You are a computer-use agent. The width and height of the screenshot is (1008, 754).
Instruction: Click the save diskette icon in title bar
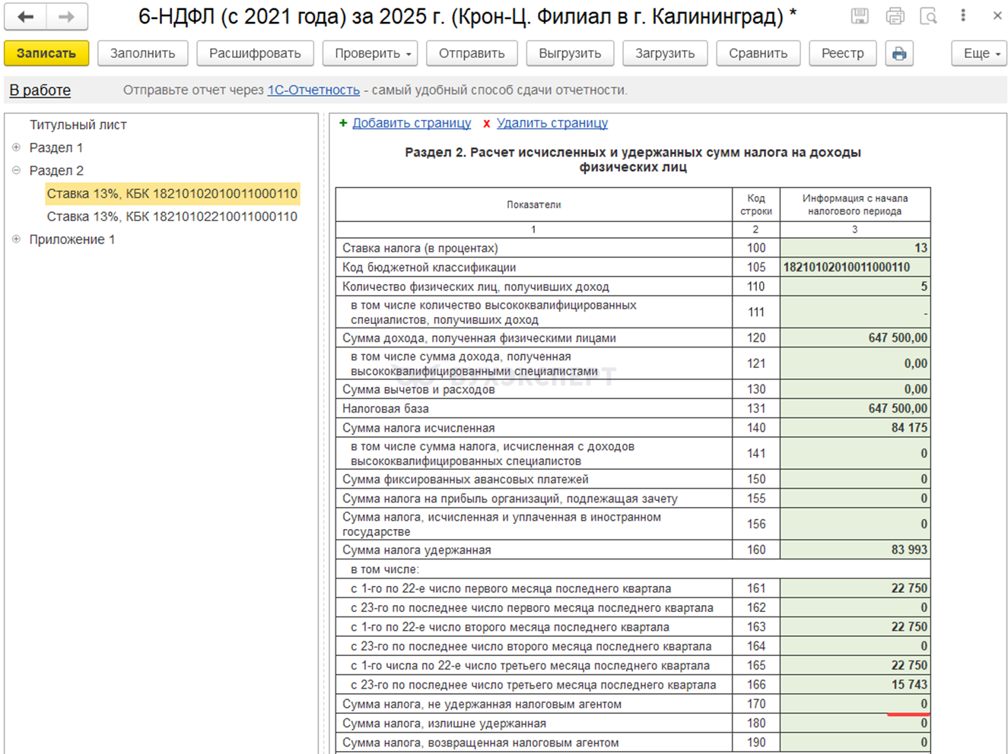tap(860, 16)
